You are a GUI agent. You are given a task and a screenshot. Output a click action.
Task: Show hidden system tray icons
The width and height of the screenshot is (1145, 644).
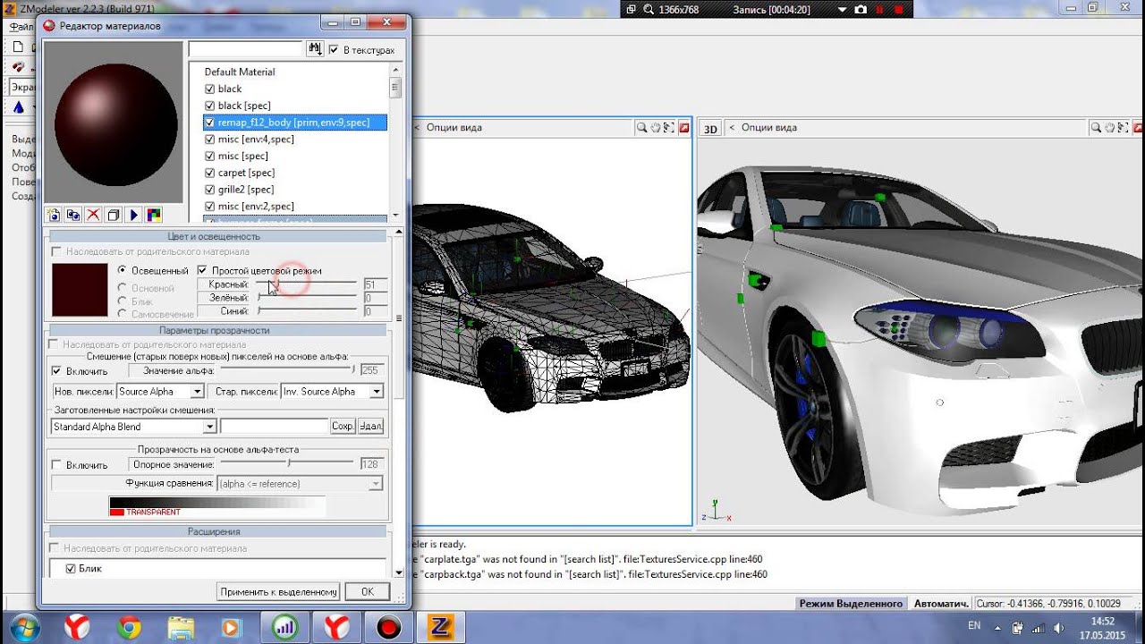pos(997,626)
